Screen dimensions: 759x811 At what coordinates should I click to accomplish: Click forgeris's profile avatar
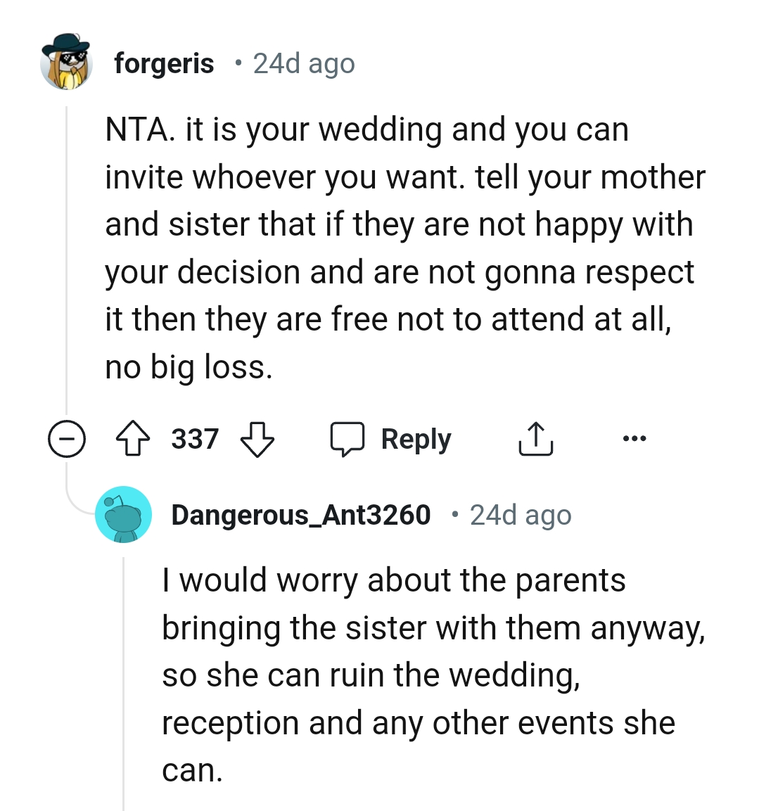pos(67,63)
